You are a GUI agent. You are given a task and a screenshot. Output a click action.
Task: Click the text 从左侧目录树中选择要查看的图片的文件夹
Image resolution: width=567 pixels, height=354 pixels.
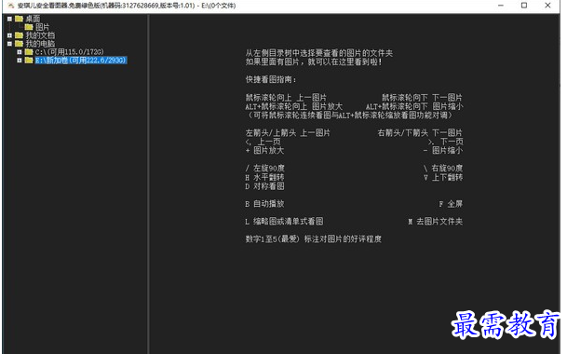[x=319, y=53]
